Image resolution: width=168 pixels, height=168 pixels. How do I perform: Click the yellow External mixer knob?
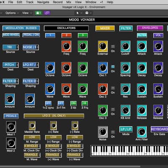click(103, 46)
